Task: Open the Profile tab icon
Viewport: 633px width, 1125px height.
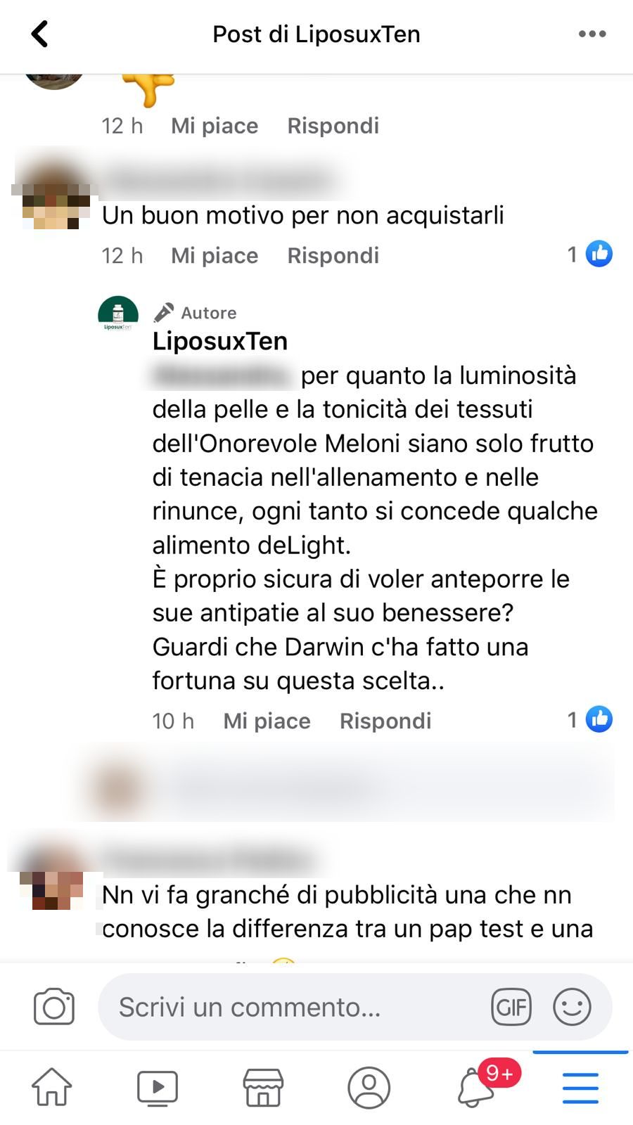Action: coord(369,1087)
